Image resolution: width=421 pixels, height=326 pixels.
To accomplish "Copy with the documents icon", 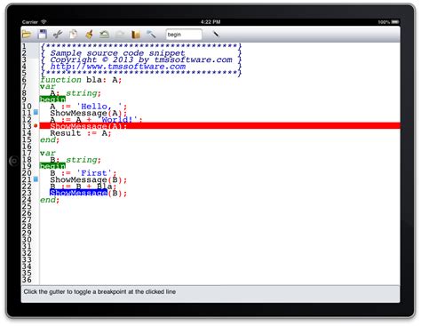I will click(x=73, y=35).
